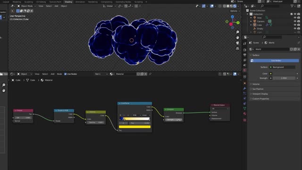Select the solid viewport shading mode icon

228,6
